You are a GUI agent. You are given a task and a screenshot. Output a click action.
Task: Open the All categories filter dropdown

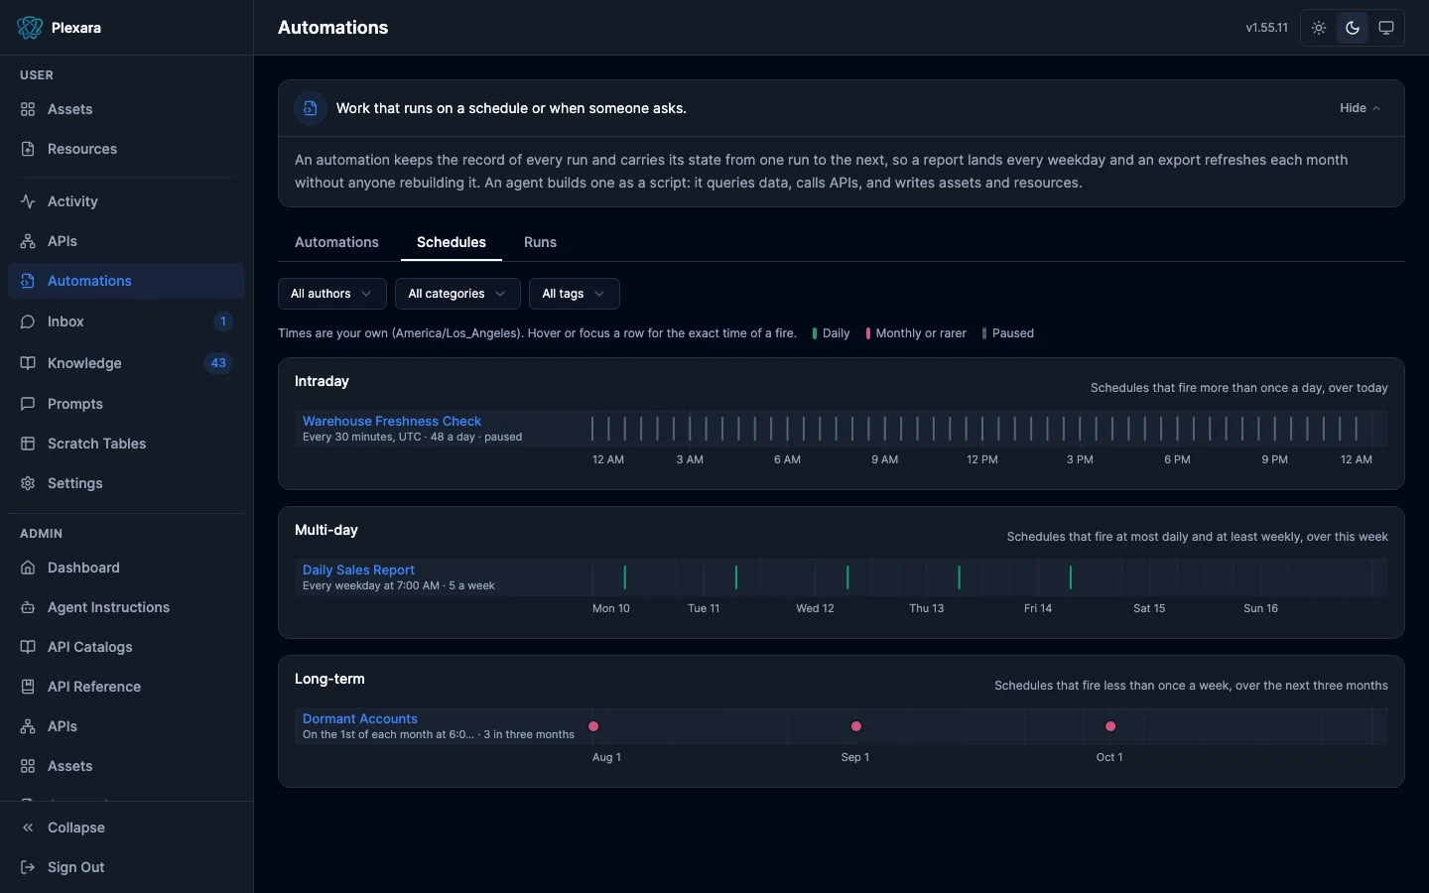(457, 294)
